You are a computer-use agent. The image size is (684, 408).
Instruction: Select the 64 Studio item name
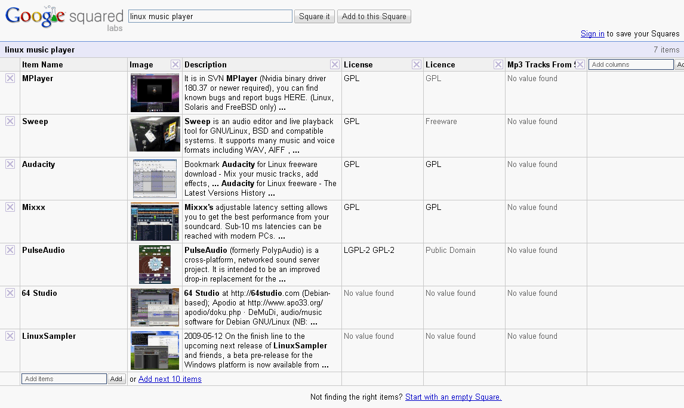39,293
